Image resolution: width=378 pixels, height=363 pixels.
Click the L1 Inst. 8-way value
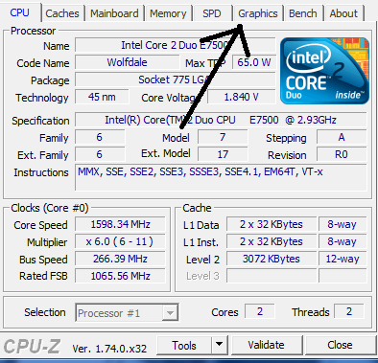tap(343, 241)
